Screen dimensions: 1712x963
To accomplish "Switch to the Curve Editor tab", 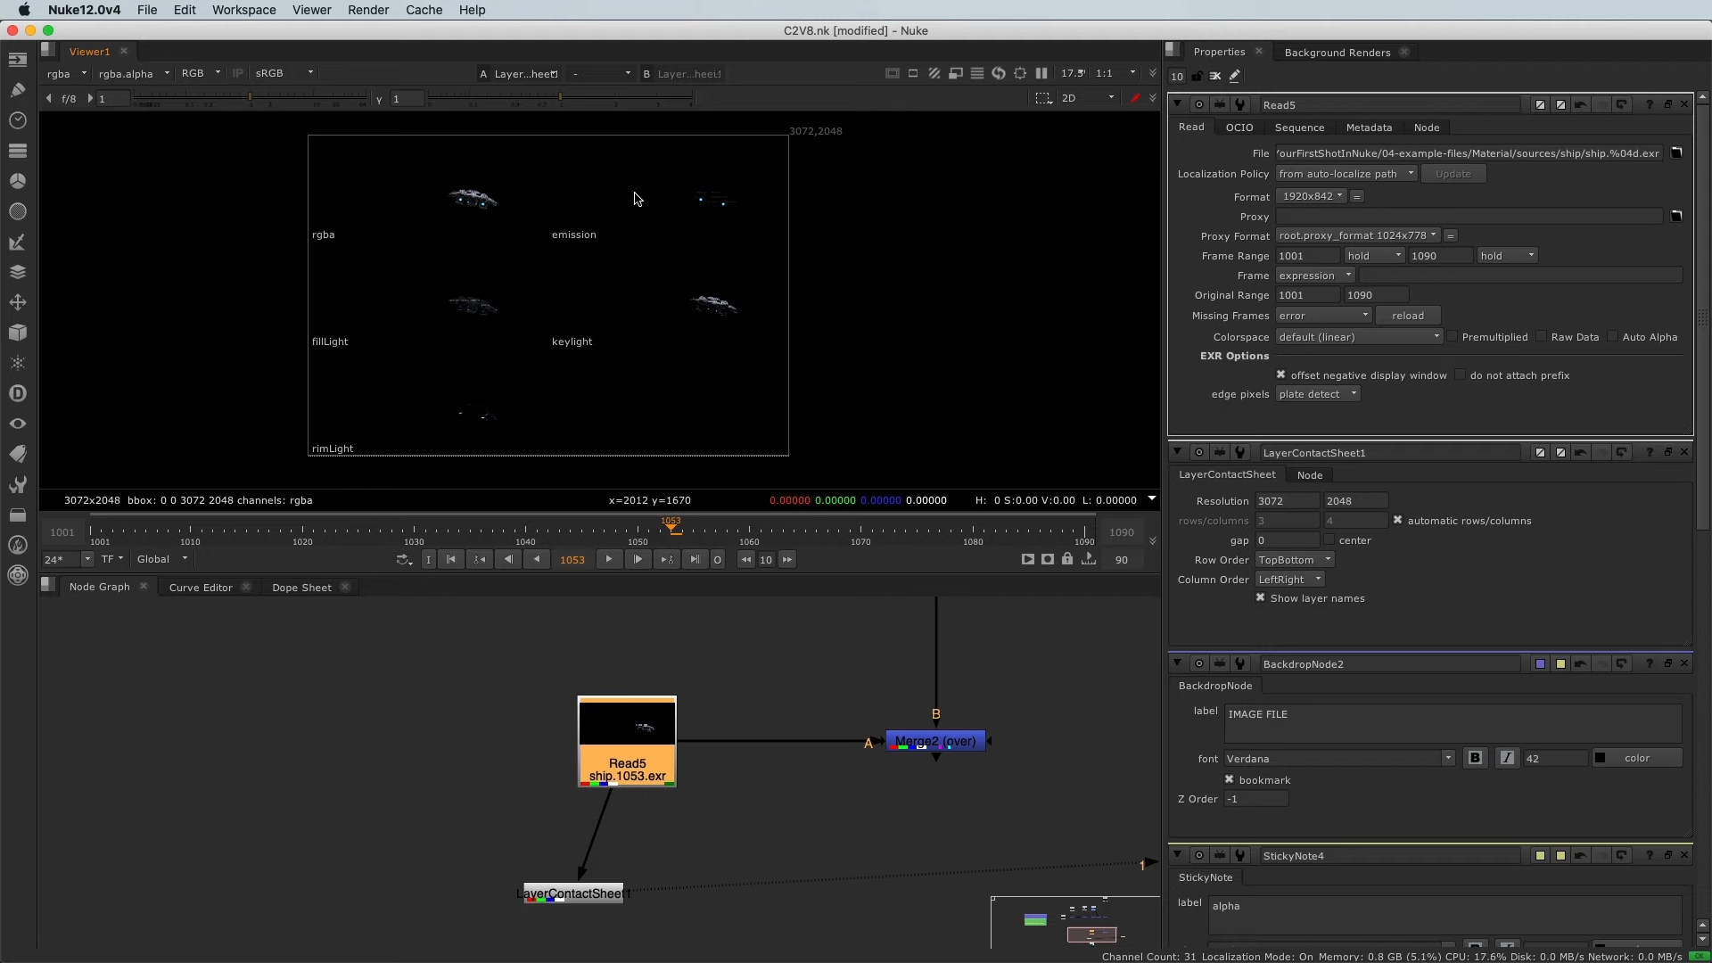I will pos(200,588).
